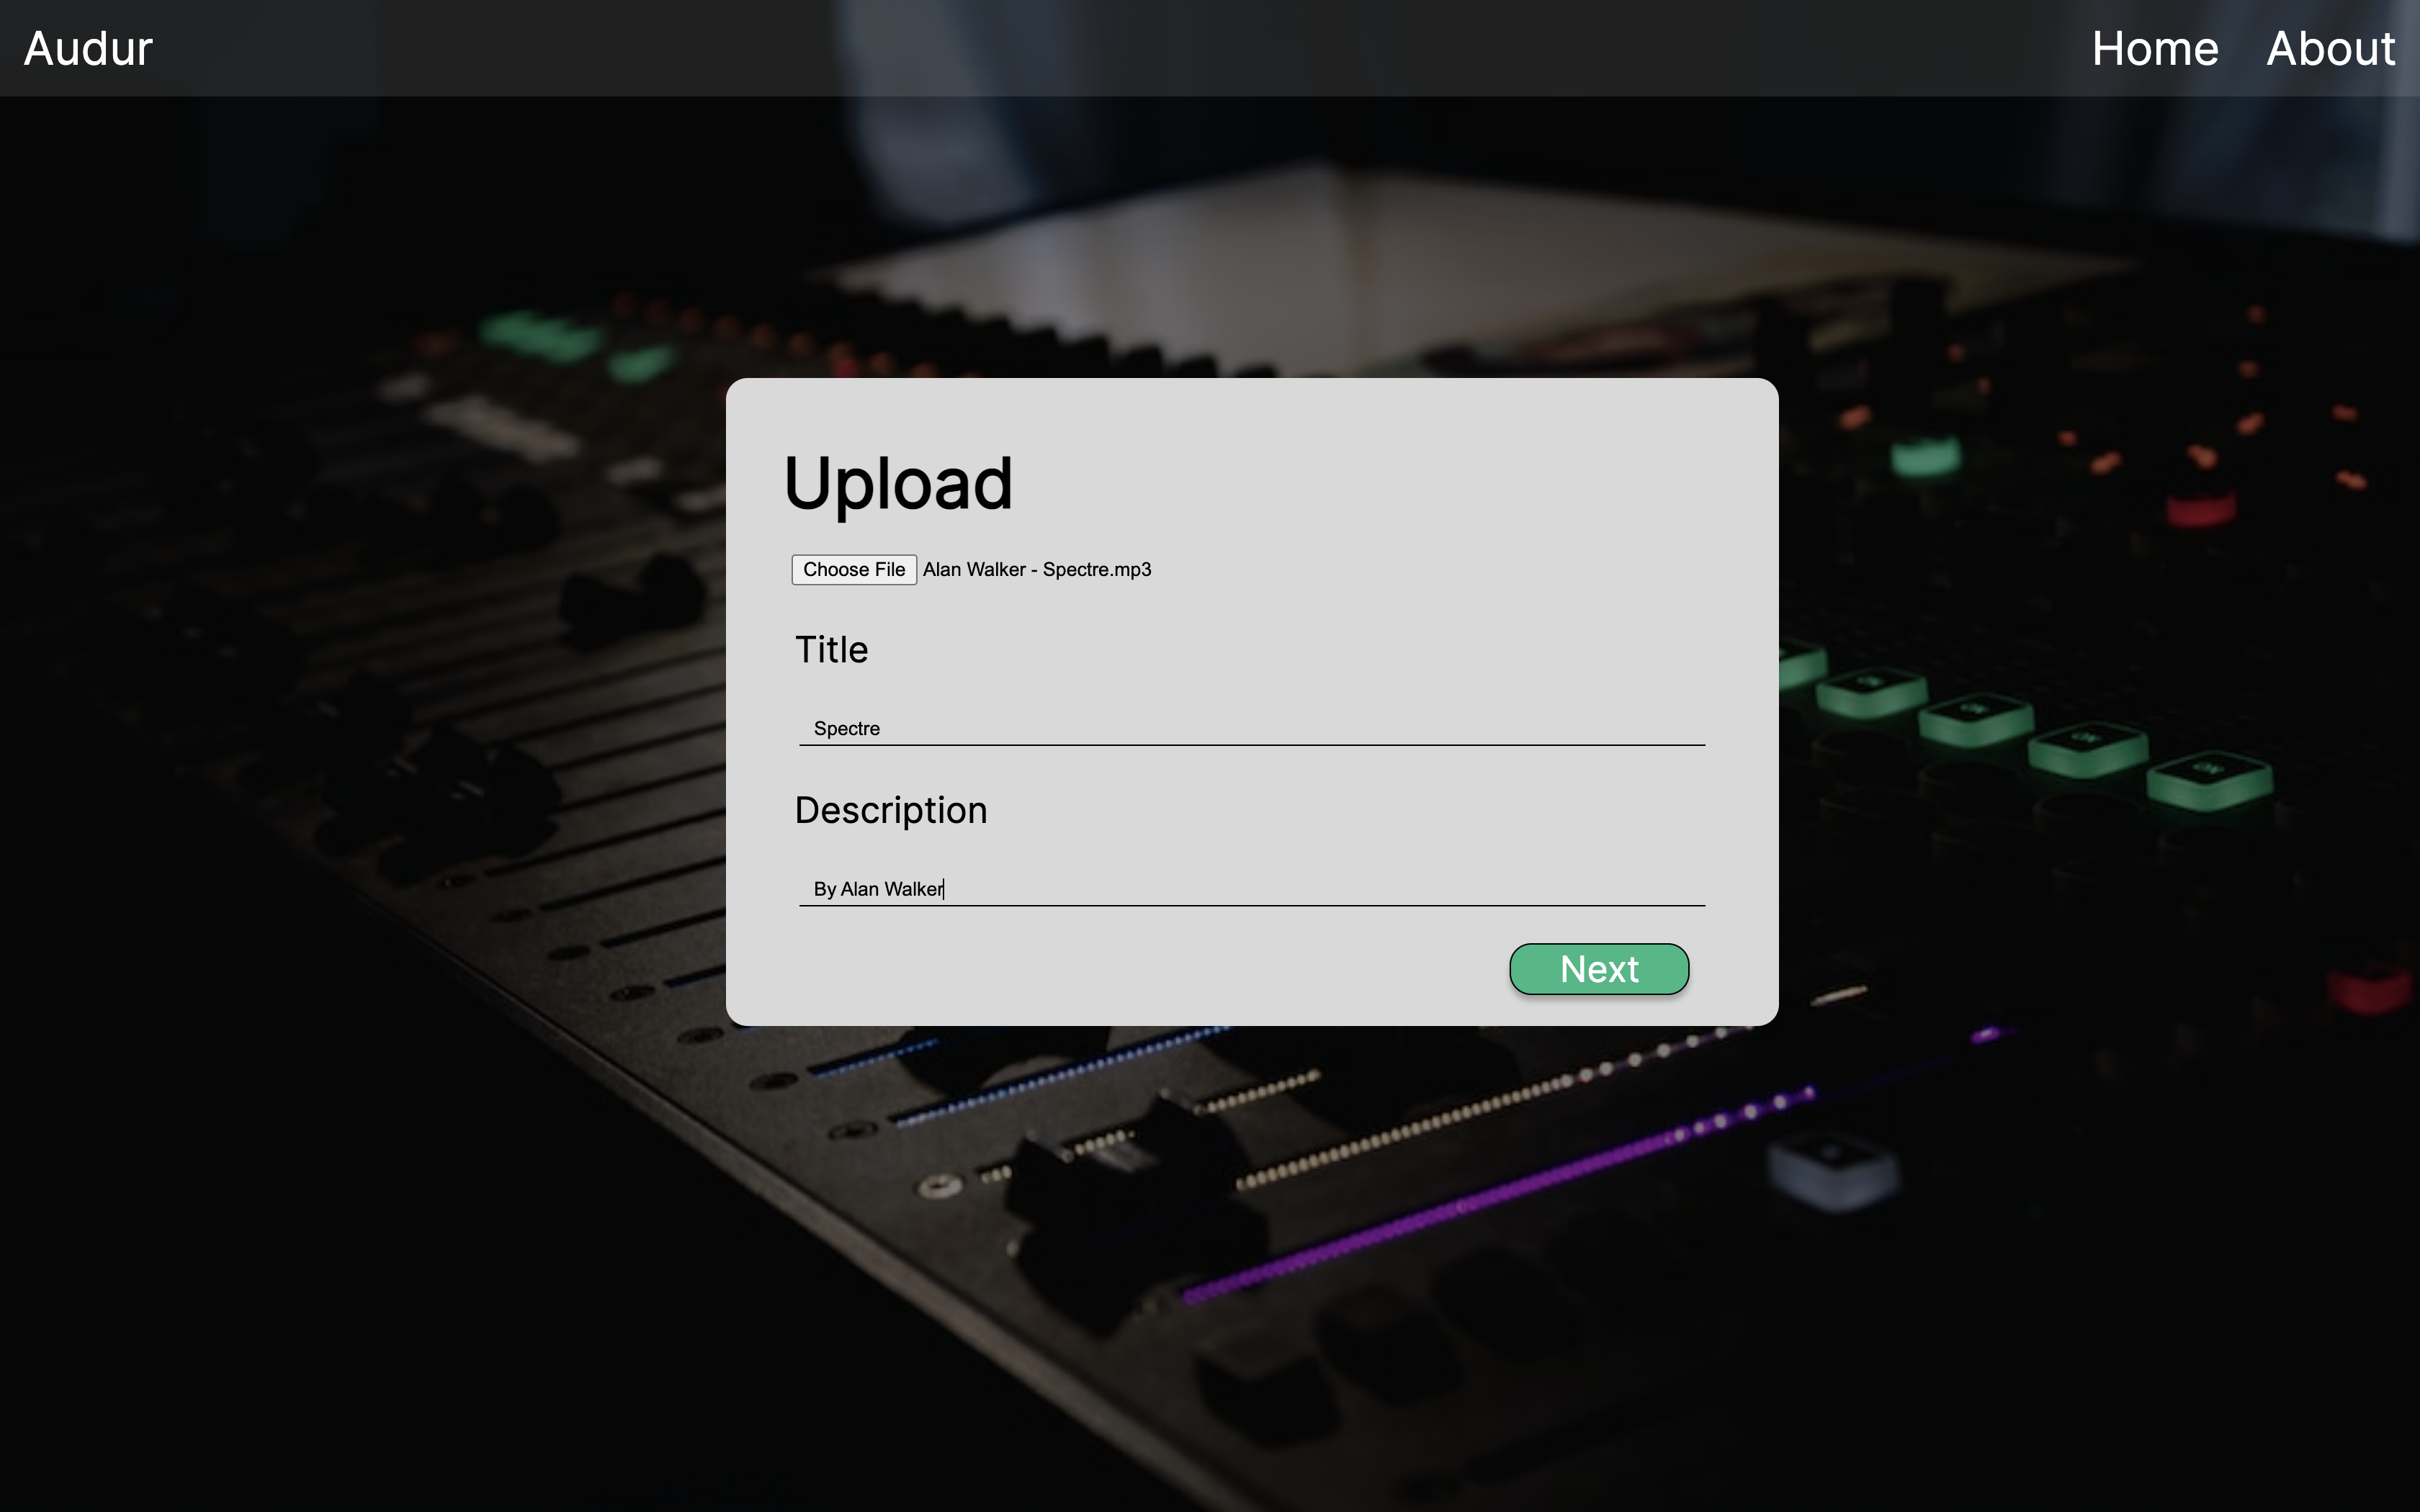Click the purple LED strip in background image

pyautogui.click(x=1500, y=1190)
